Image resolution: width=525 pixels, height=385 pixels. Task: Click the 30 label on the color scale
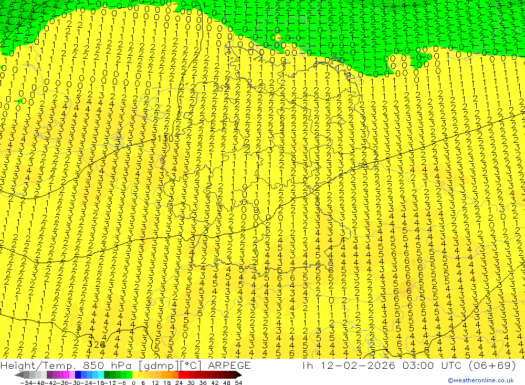click(191, 383)
